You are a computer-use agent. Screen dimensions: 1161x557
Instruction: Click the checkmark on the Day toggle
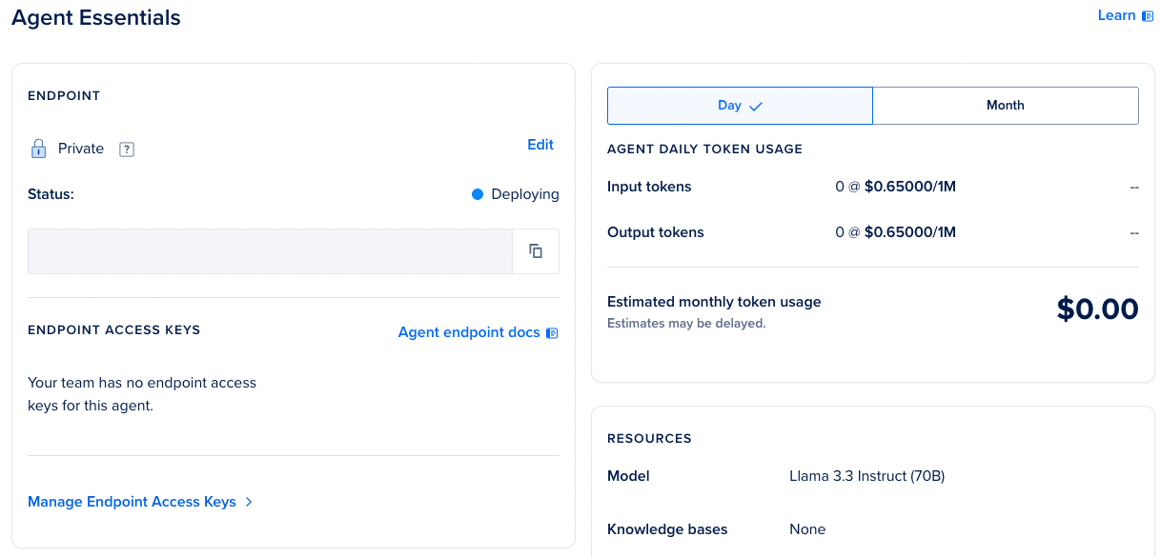tap(756, 107)
